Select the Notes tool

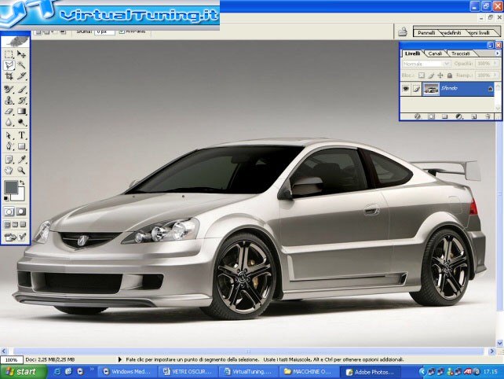point(9,159)
